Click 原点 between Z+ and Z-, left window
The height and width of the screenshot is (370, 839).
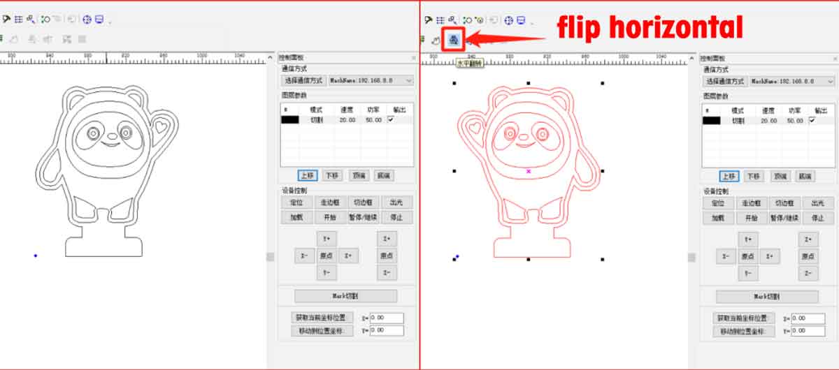[x=387, y=256]
